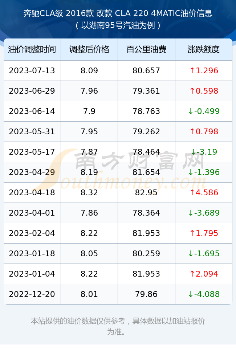Viewport: 236px width, 363px height.
Task: Click the red up arrow beside 4.586
Action: click(192, 193)
